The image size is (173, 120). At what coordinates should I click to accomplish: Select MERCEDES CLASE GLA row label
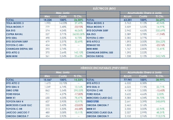99,113
